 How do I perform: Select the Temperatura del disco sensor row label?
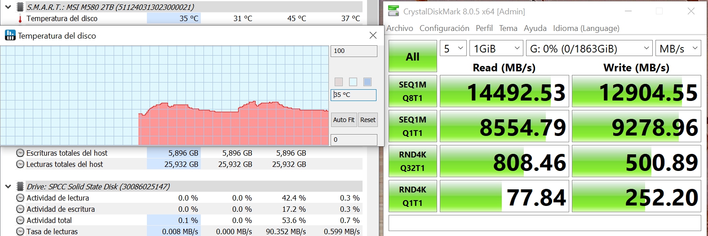tap(62, 18)
